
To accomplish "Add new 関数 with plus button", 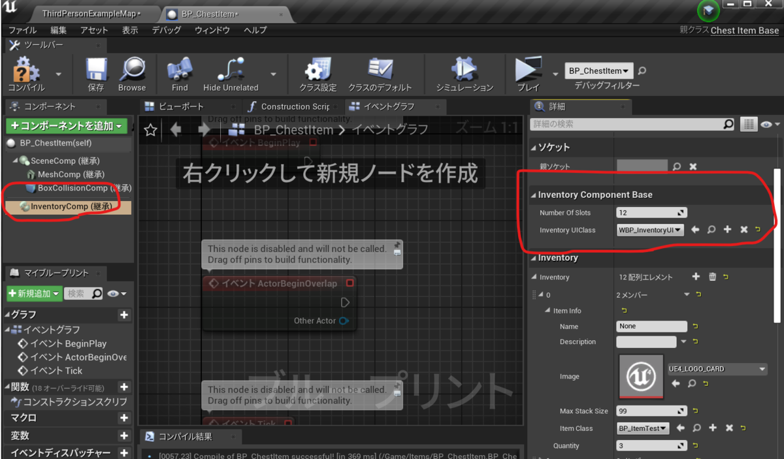I will point(124,387).
